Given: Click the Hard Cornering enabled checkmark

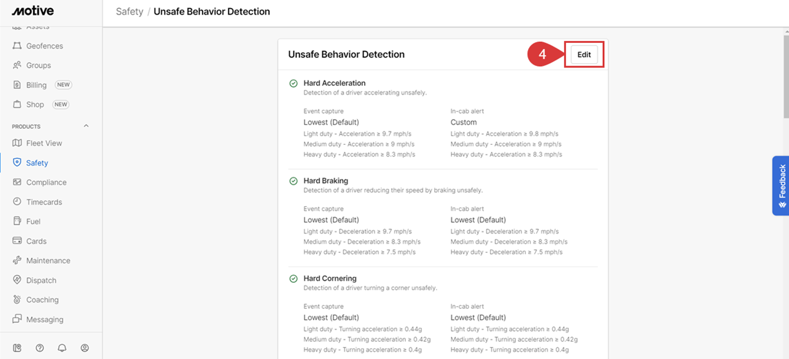Looking at the screenshot, I should [x=293, y=279].
